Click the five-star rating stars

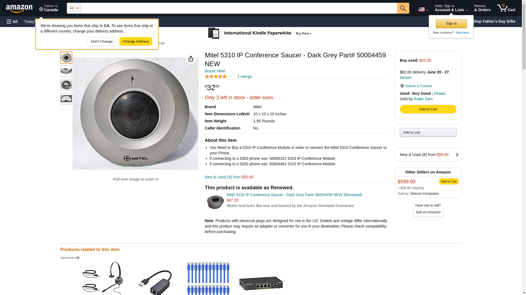tap(216, 77)
